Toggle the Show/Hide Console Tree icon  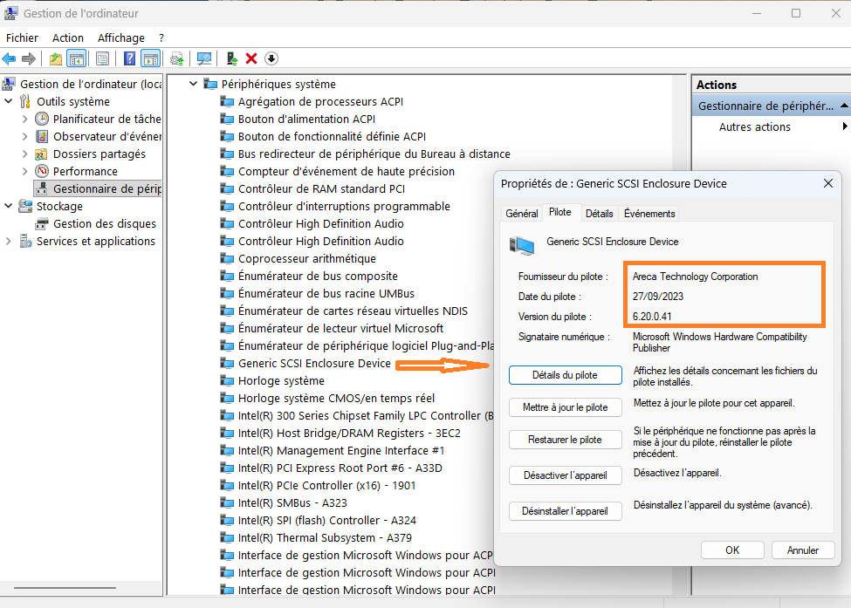[77, 58]
